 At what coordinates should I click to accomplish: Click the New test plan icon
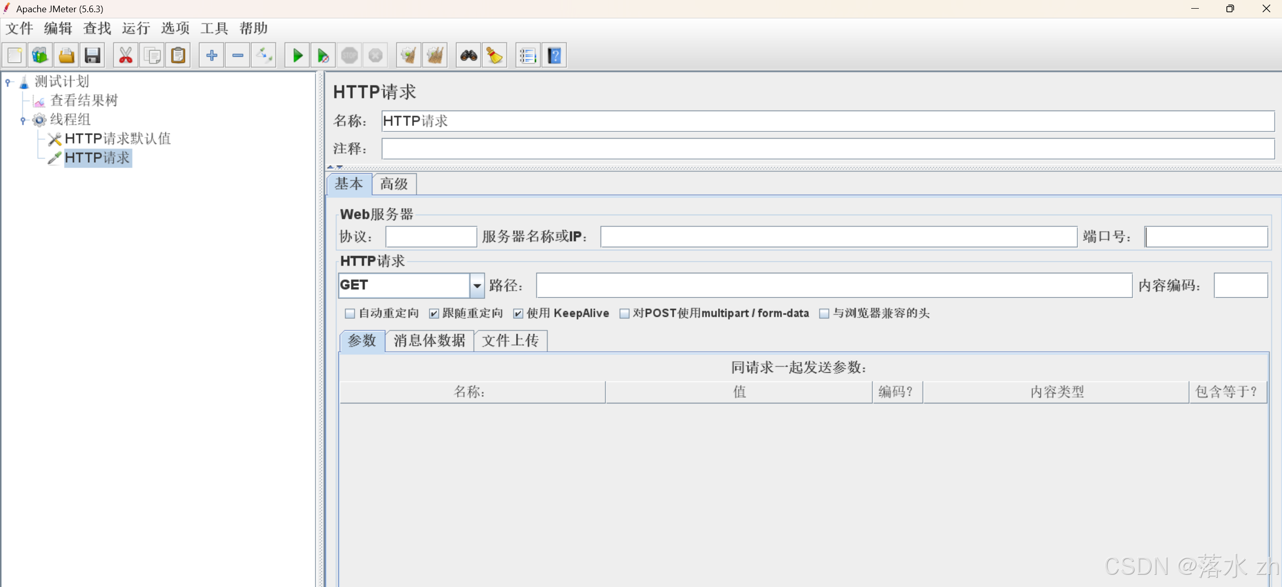click(x=15, y=55)
